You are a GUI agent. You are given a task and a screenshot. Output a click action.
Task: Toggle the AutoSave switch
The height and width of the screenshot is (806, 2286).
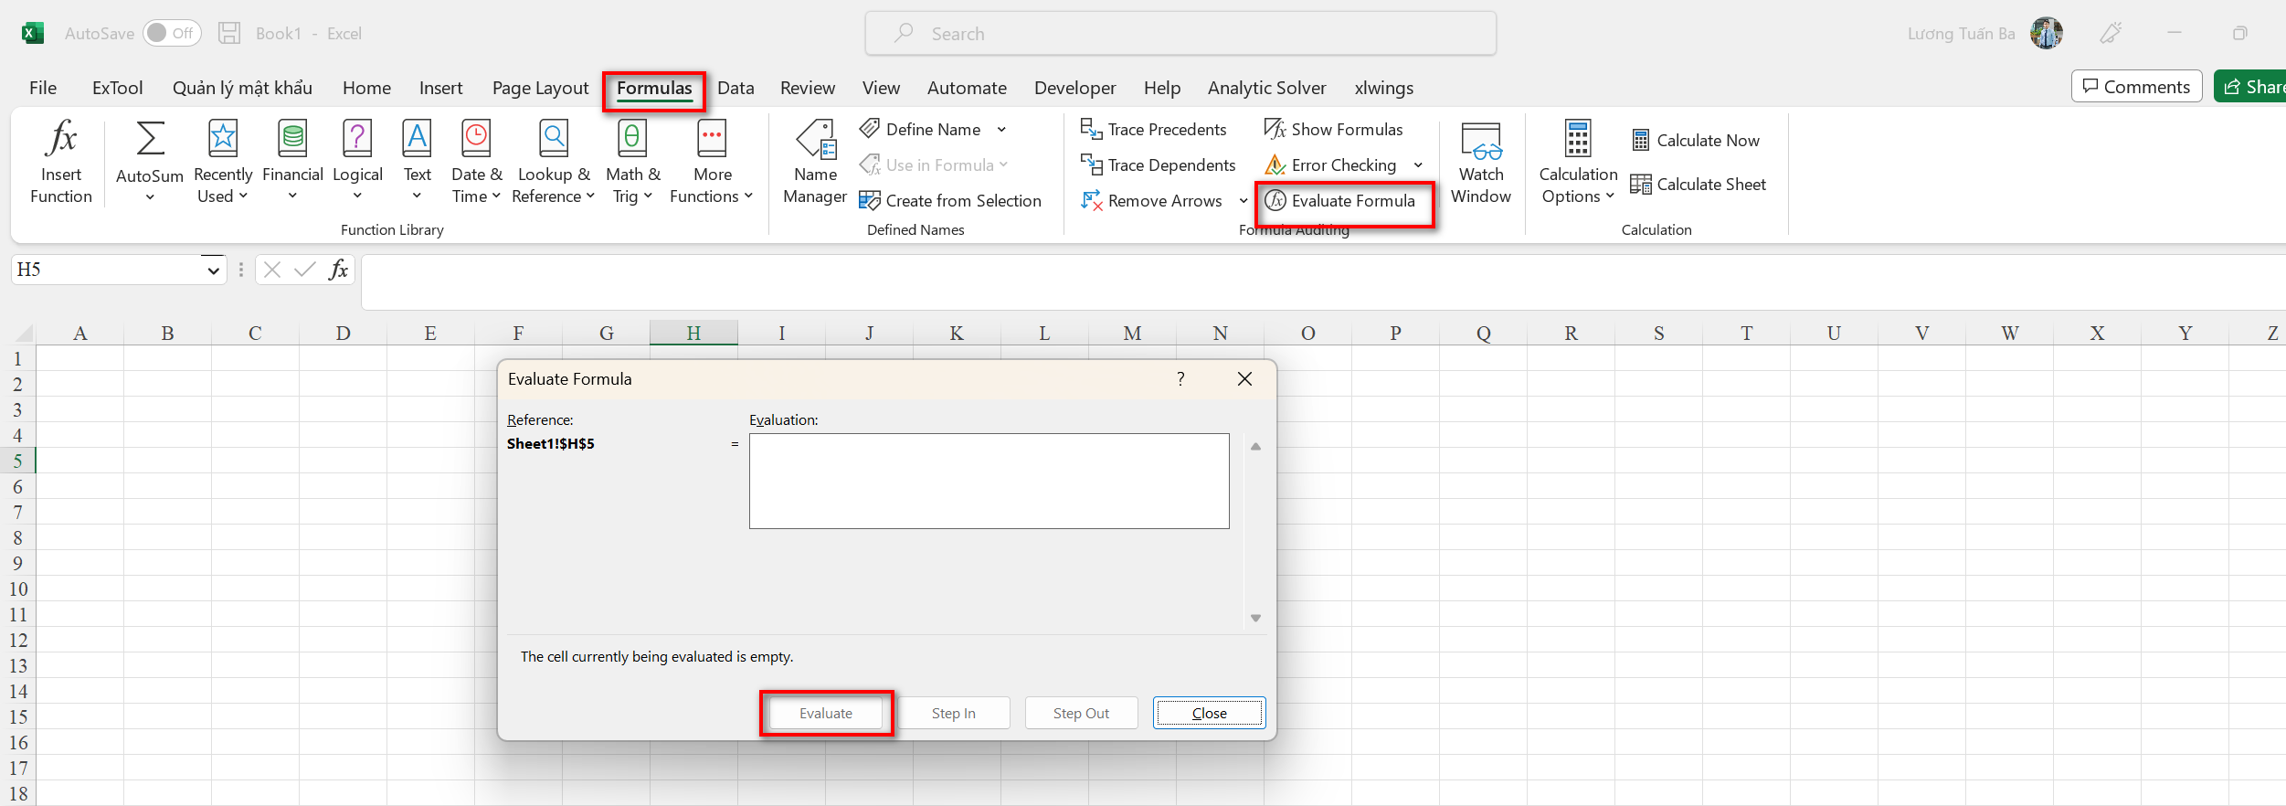pos(171,34)
